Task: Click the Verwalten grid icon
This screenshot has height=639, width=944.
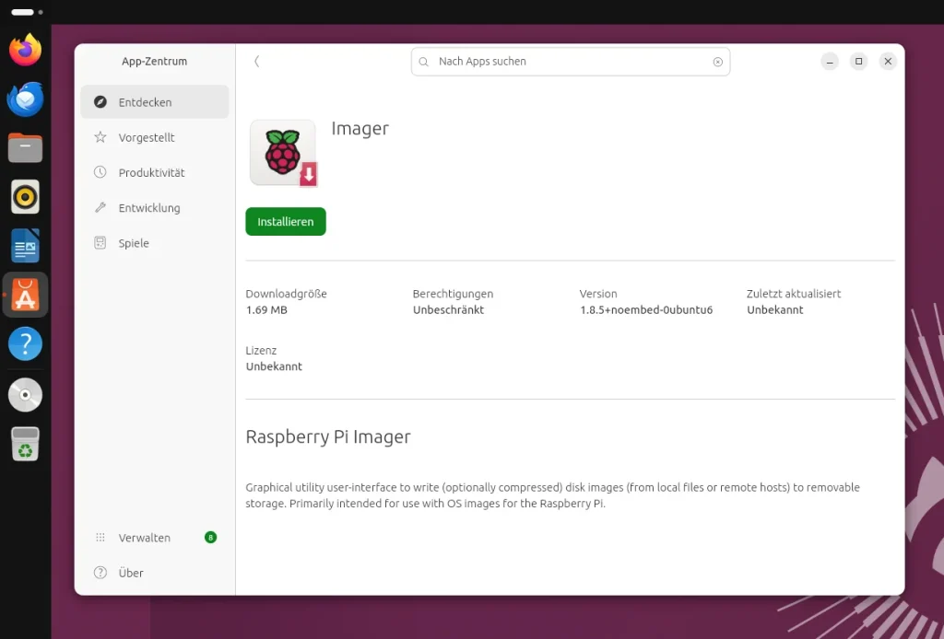Action: pyautogui.click(x=100, y=538)
